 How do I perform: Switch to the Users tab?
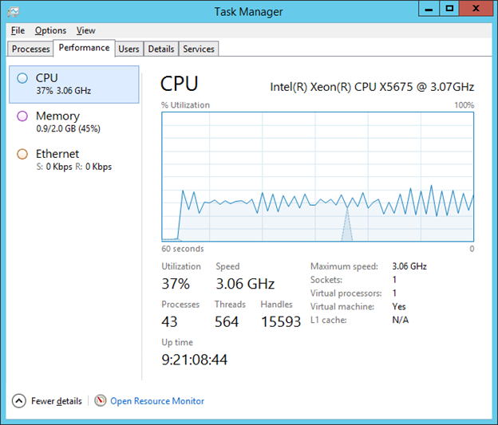(128, 49)
